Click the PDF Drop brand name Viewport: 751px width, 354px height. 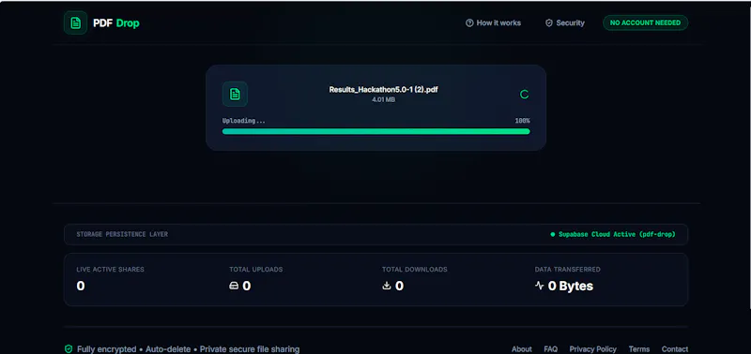(x=116, y=23)
